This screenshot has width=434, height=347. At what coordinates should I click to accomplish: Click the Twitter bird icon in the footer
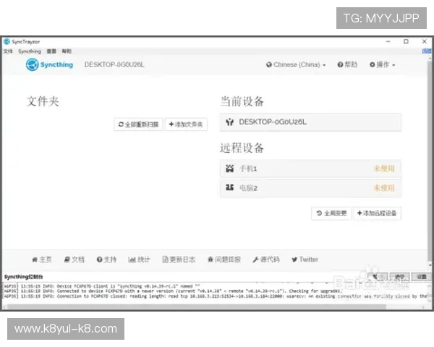294,260
